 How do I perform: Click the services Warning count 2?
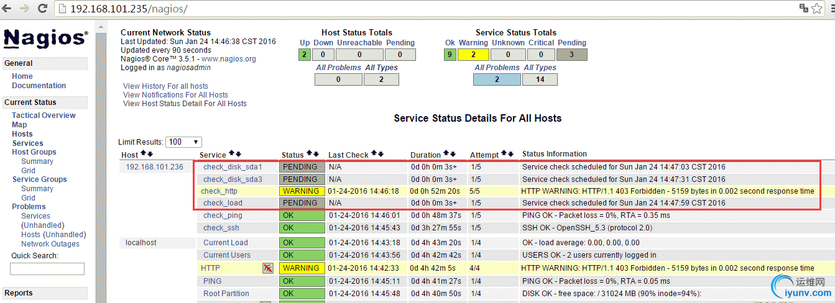[x=473, y=55]
